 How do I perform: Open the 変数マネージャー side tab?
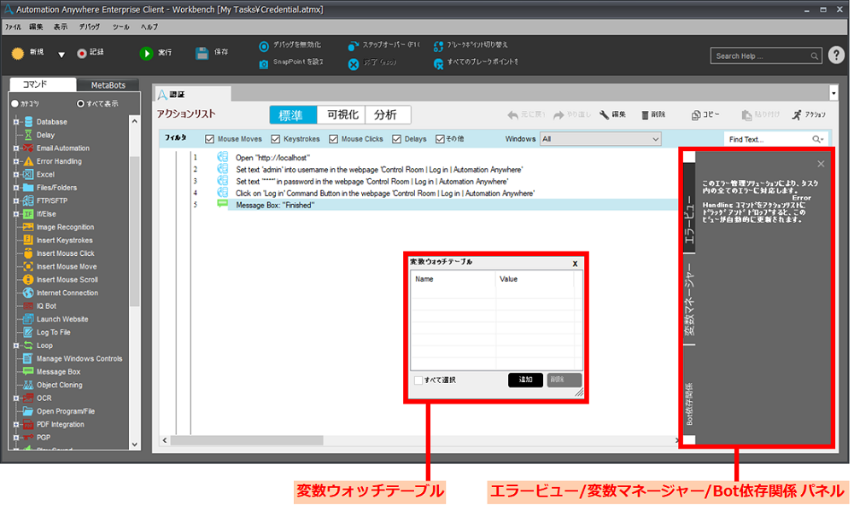(689, 299)
